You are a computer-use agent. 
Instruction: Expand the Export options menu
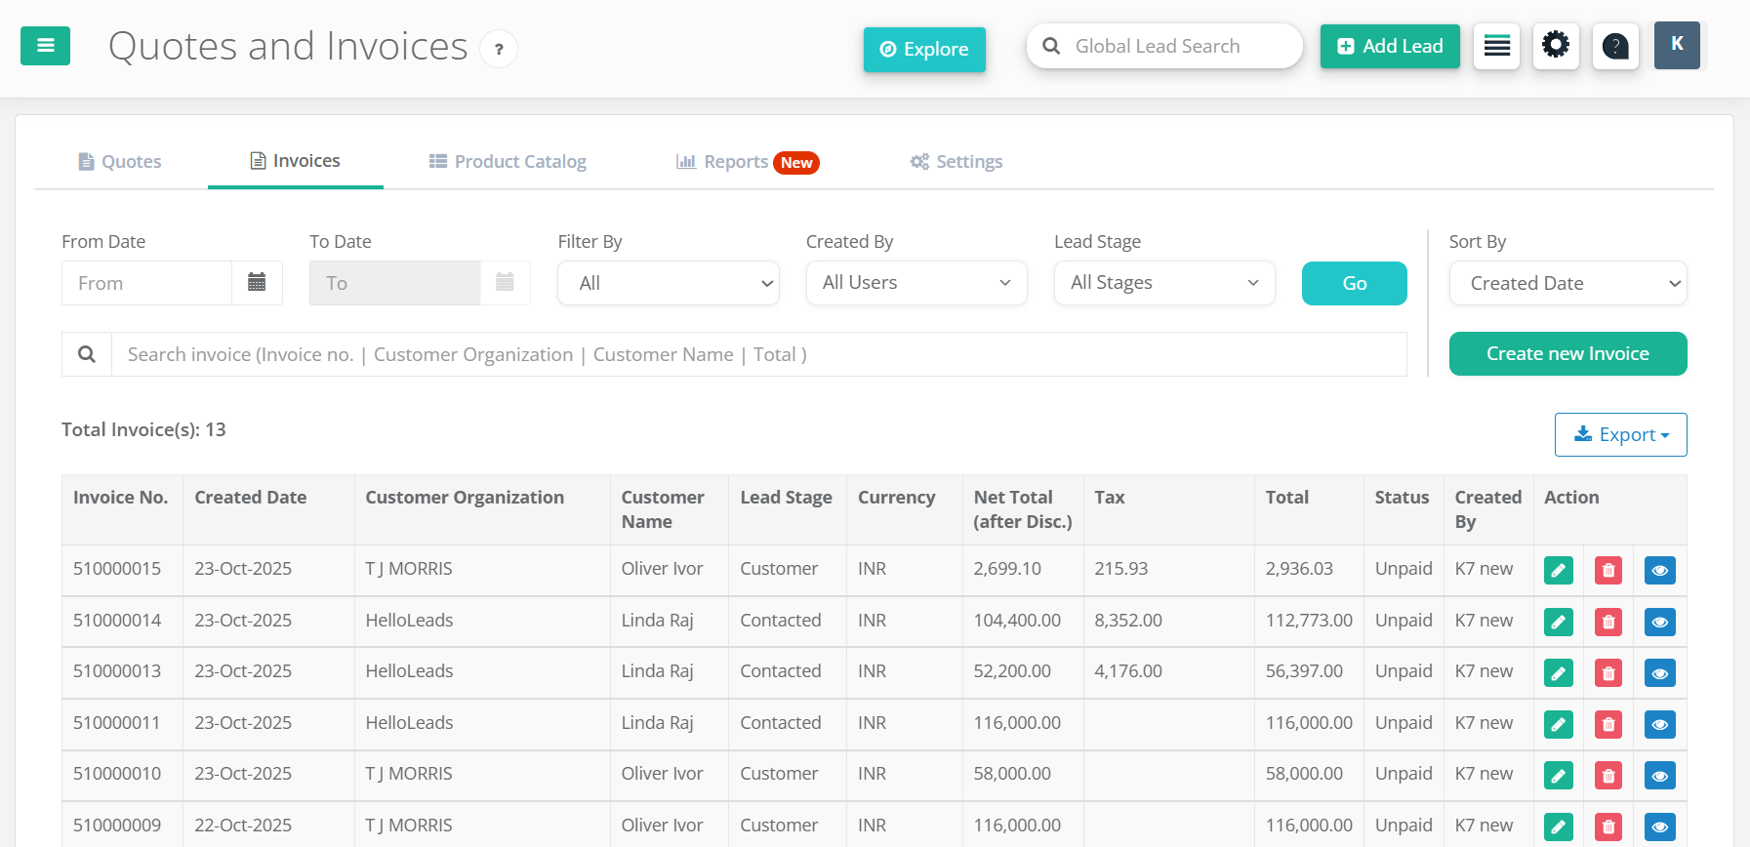pyautogui.click(x=1620, y=434)
